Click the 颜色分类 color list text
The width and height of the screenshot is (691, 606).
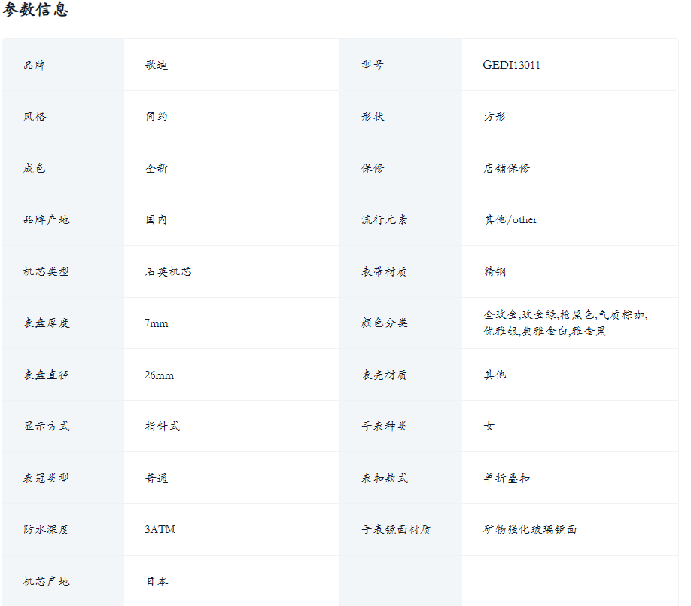click(x=565, y=323)
